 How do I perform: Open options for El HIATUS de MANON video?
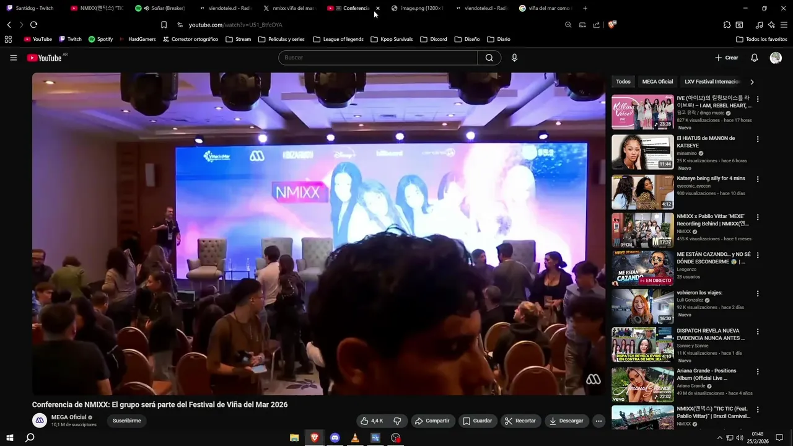(757, 139)
